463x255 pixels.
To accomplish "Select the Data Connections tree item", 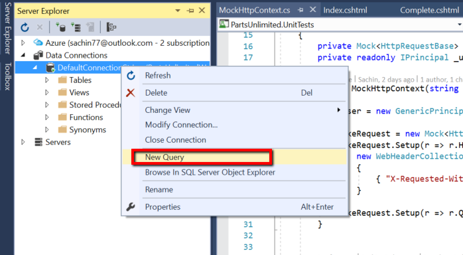I will (76, 55).
